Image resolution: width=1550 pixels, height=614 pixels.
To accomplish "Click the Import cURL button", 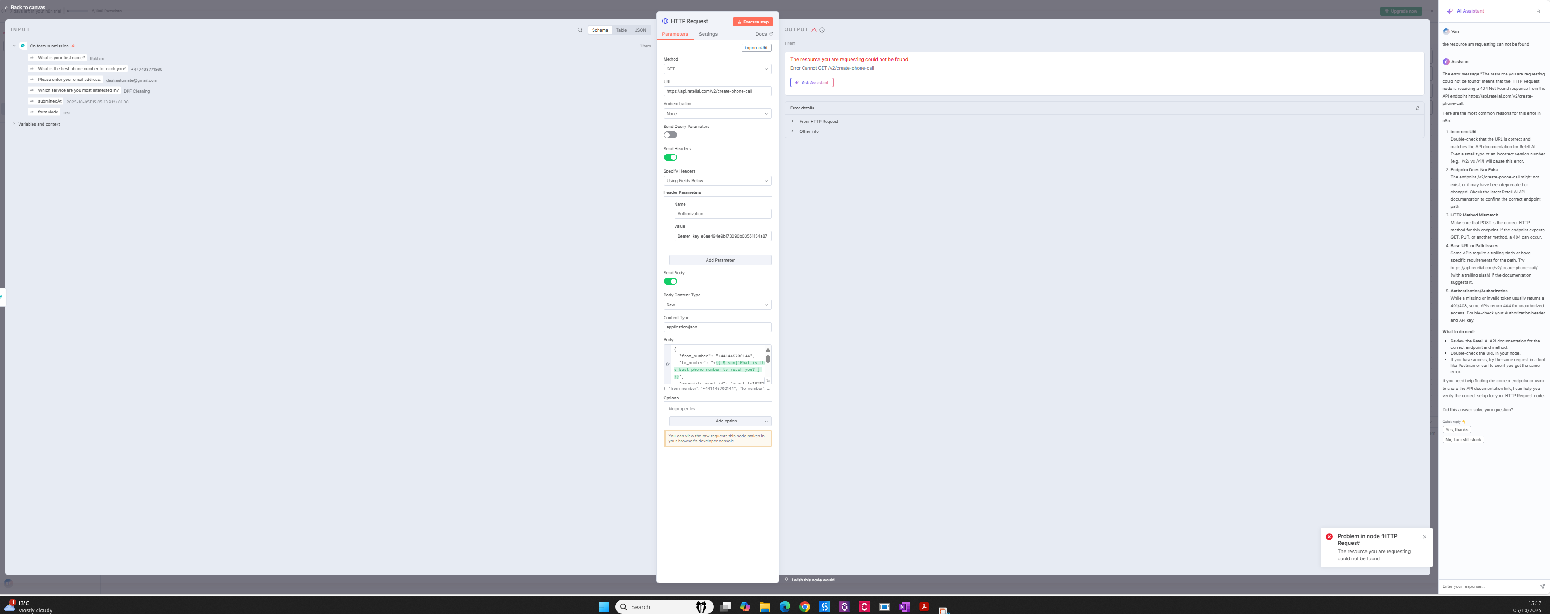I will (x=756, y=48).
